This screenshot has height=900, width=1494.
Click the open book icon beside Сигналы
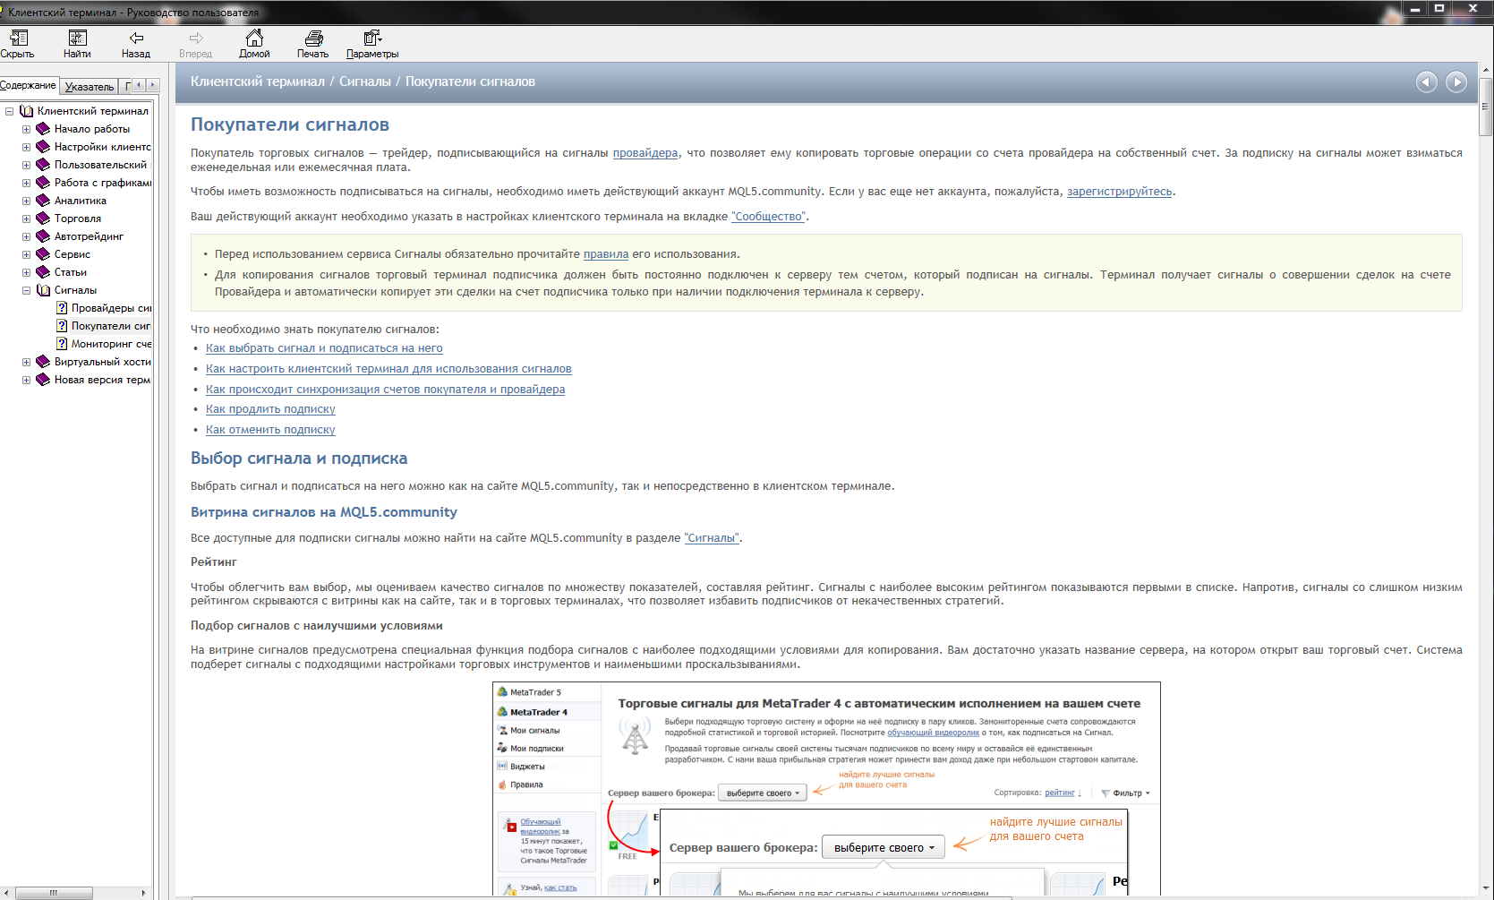42,290
